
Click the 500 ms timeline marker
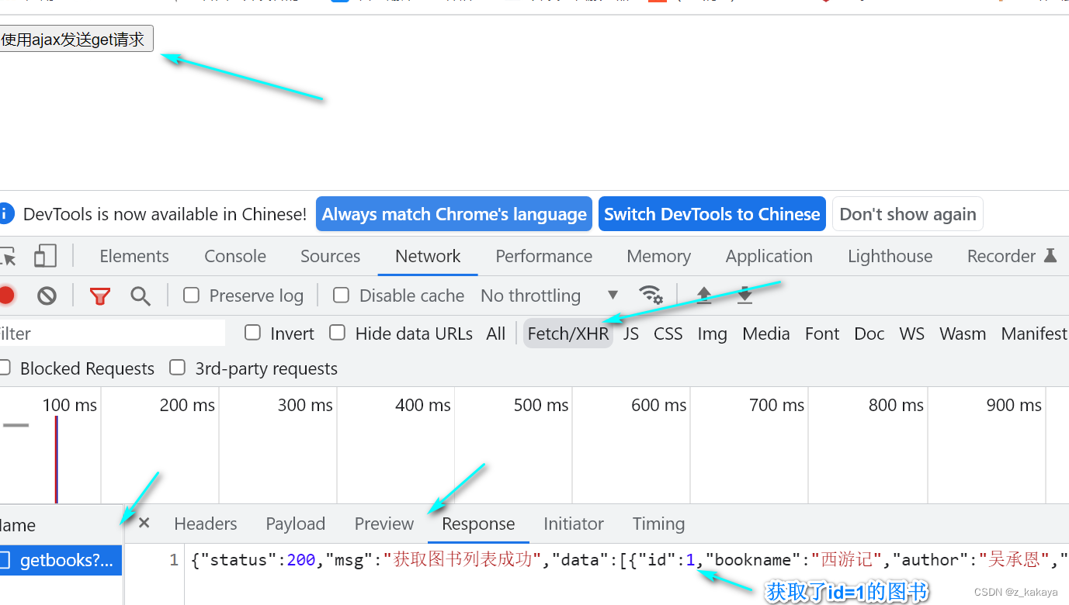click(541, 405)
